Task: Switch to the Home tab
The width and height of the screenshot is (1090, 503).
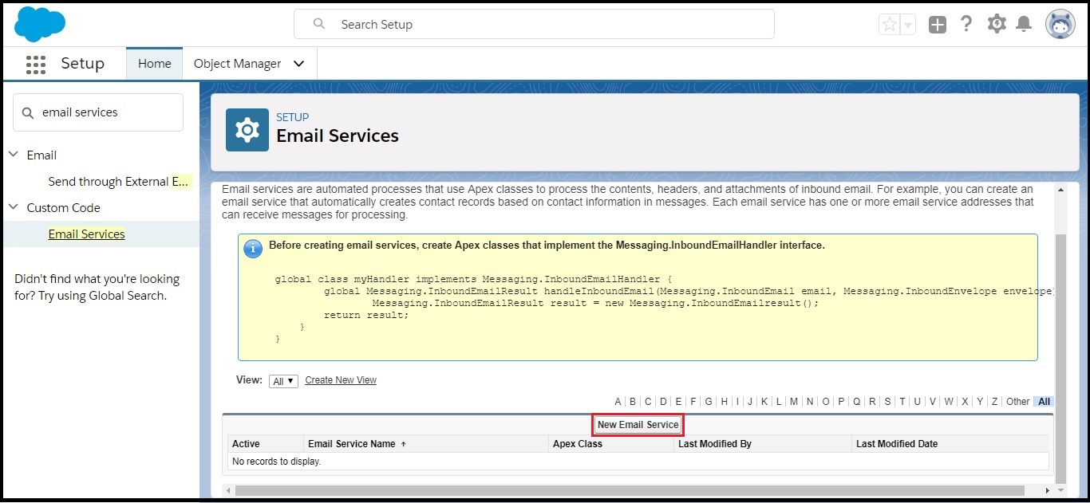Action: [155, 64]
